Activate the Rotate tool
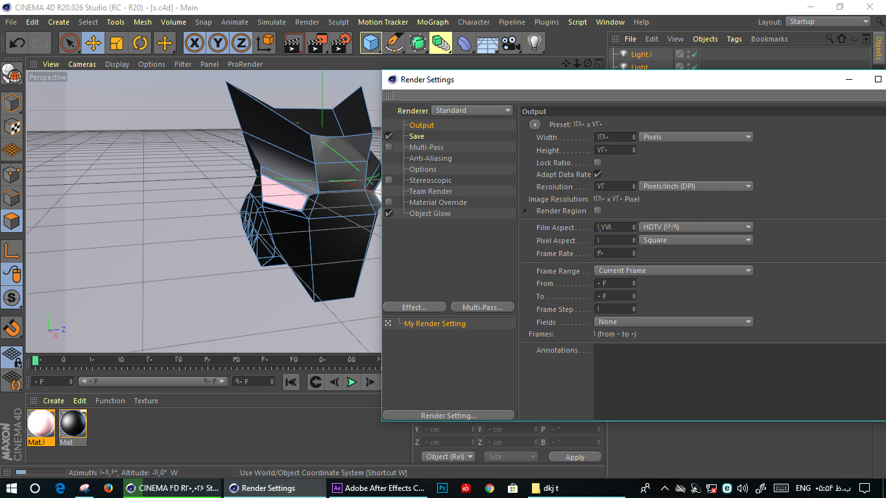This screenshot has height=498, width=886. point(140,43)
